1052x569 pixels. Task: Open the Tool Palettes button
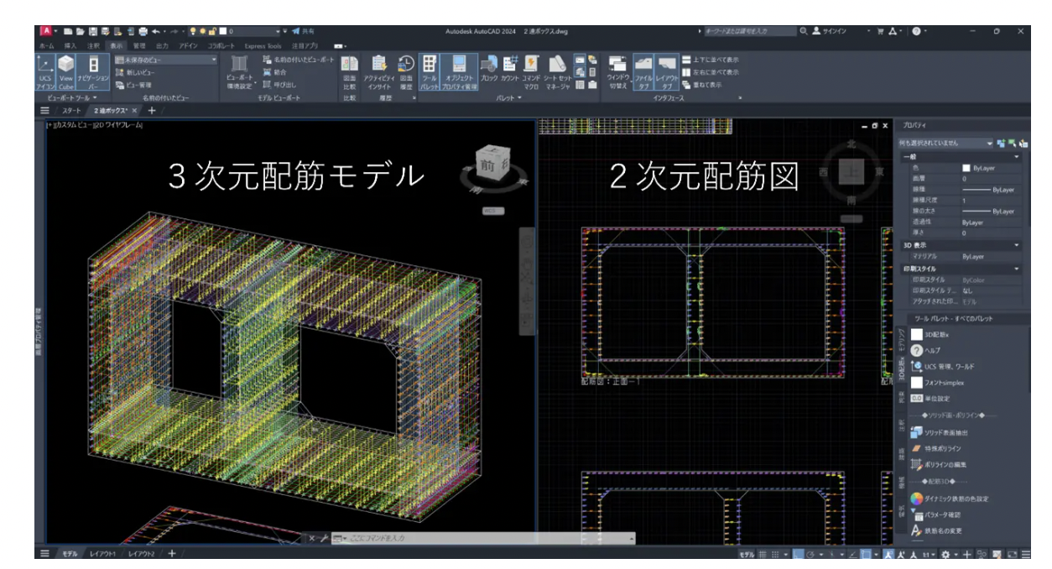(429, 70)
